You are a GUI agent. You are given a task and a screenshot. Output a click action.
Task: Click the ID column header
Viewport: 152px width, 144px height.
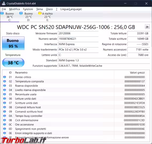pos(10,73)
